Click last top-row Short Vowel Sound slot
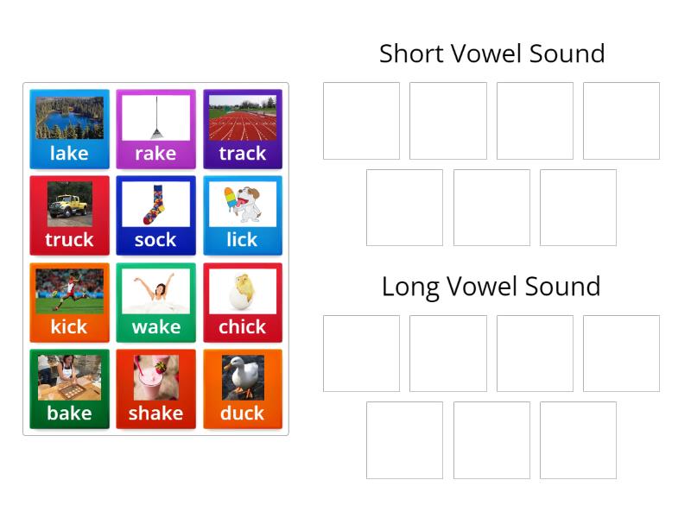Screen dimensions: 691x518 coord(621,121)
